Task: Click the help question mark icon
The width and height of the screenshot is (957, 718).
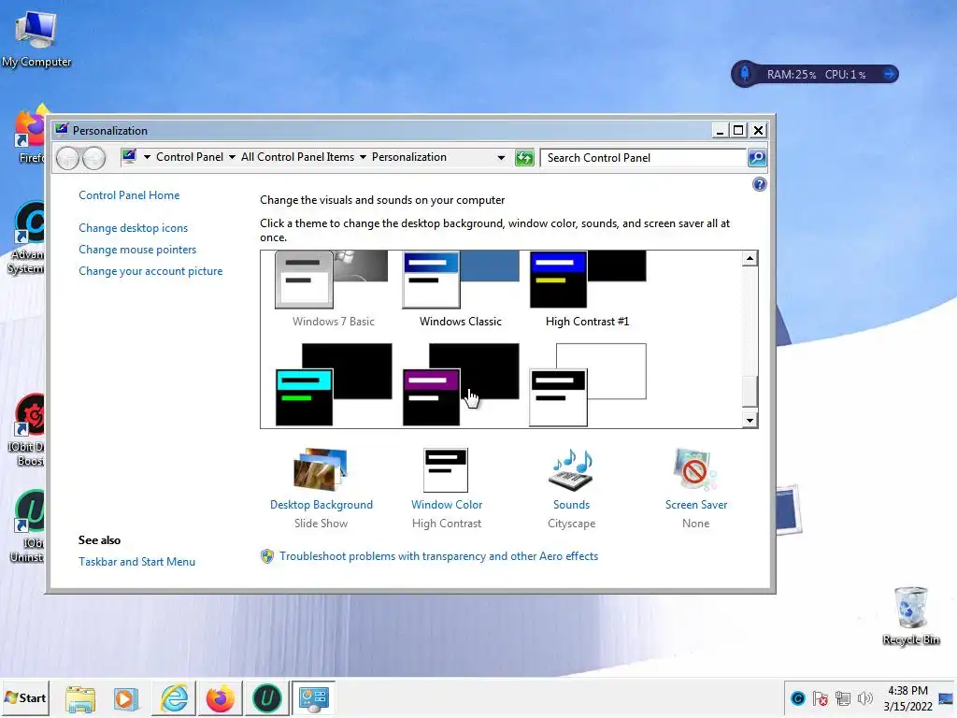Action: (759, 184)
